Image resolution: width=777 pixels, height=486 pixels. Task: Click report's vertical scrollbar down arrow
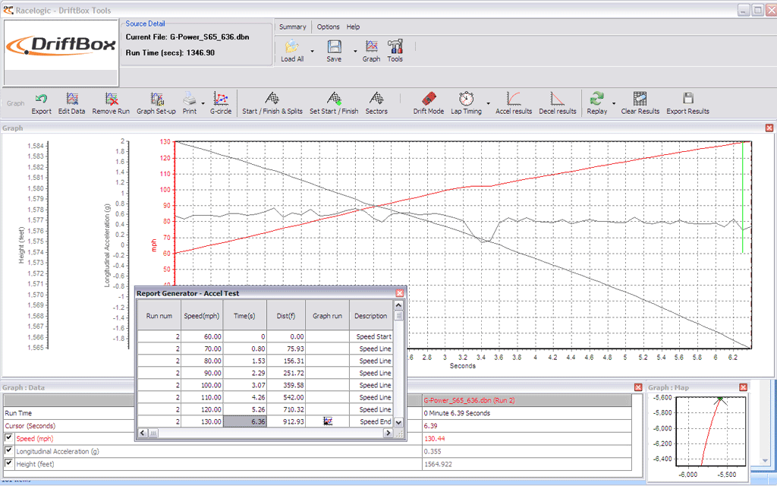point(398,422)
